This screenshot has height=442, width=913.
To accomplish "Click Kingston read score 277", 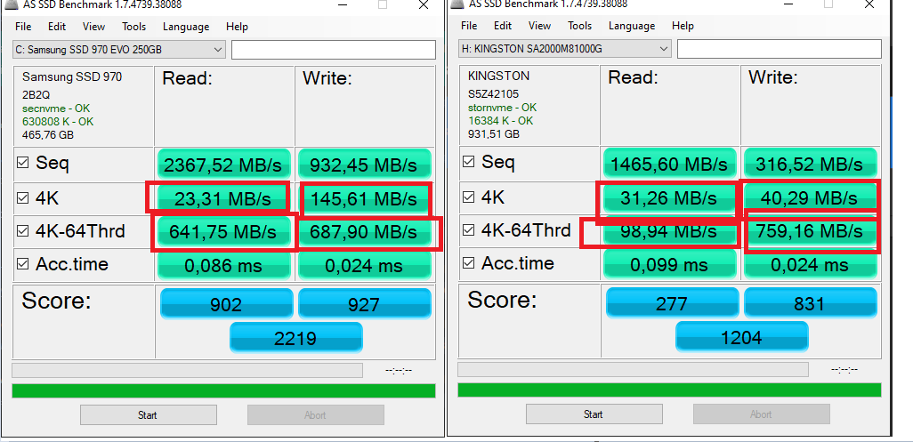I will click(x=673, y=301).
